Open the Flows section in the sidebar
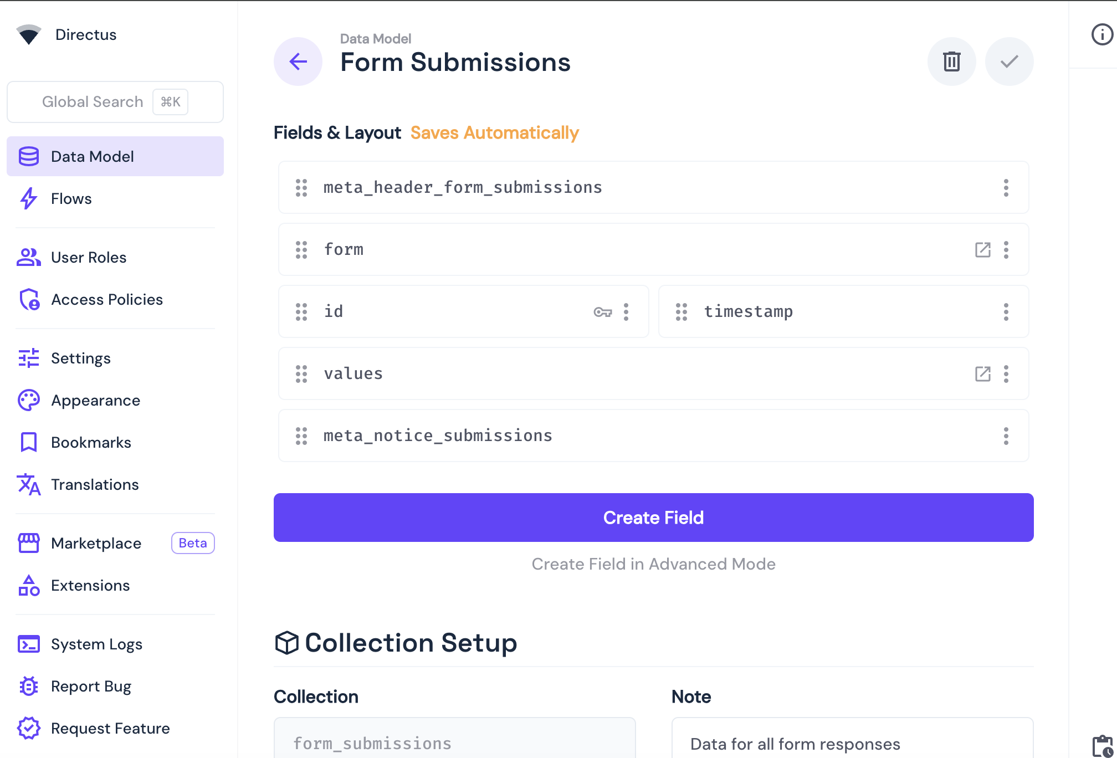This screenshot has height=758, width=1117. (70, 198)
